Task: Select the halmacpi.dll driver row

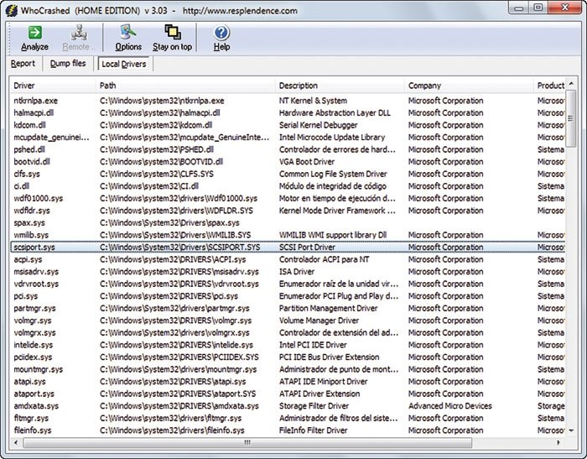Action: click(x=288, y=112)
